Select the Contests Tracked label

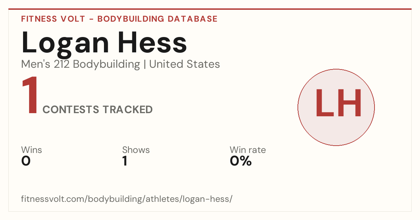tap(98, 110)
